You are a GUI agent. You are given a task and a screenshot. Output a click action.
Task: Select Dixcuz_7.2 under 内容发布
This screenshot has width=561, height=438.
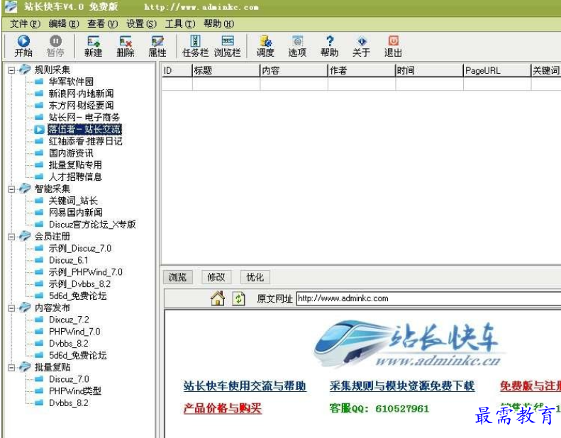pos(69,320)
